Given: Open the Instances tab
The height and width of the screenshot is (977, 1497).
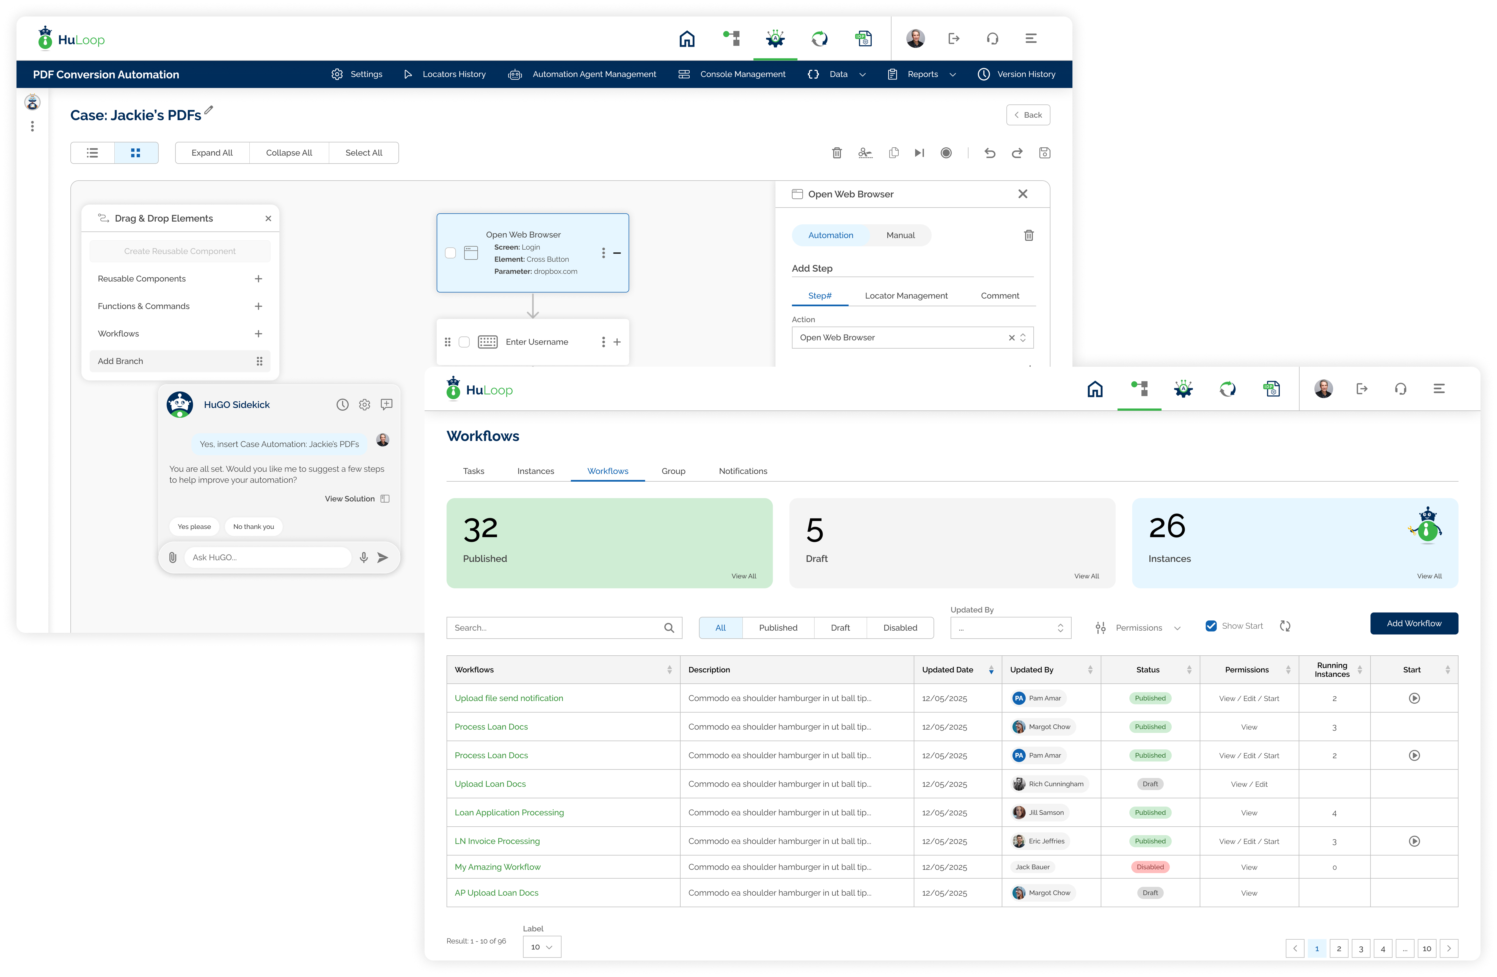Looking at the screenshot, I should [x=535, y=471].
